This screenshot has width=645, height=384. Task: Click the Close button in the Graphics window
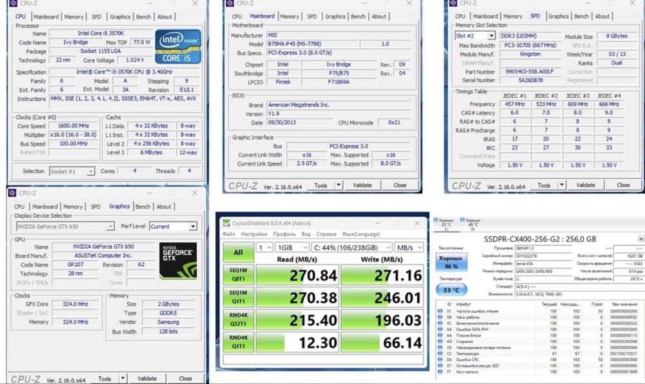point(185,378)
